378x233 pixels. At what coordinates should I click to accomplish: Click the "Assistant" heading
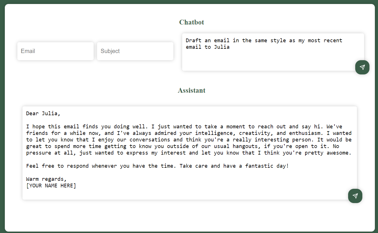pyautogui.click(x=192, y=90)
